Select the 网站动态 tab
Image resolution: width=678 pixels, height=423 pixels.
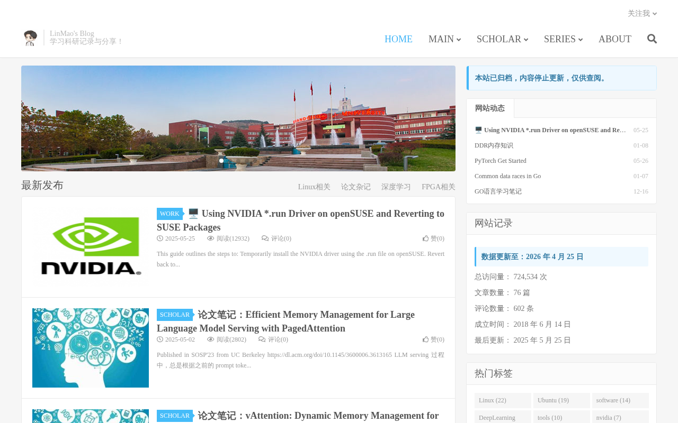pyautogui.click(x=490, y=108)
